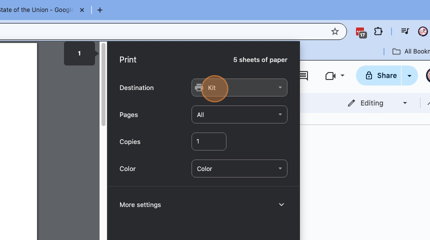Open the Share options dropdown arrow

coord(409,75)
